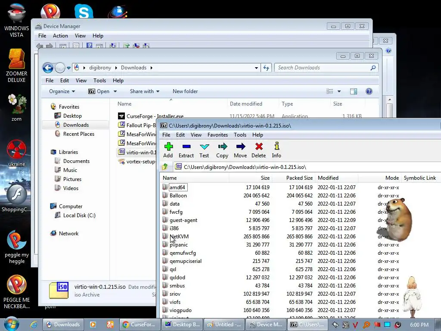The height and width of the screenshot is (331, 441).
Task: Select the amd64 folder in 7-Zip
Action: pos(177,187)
